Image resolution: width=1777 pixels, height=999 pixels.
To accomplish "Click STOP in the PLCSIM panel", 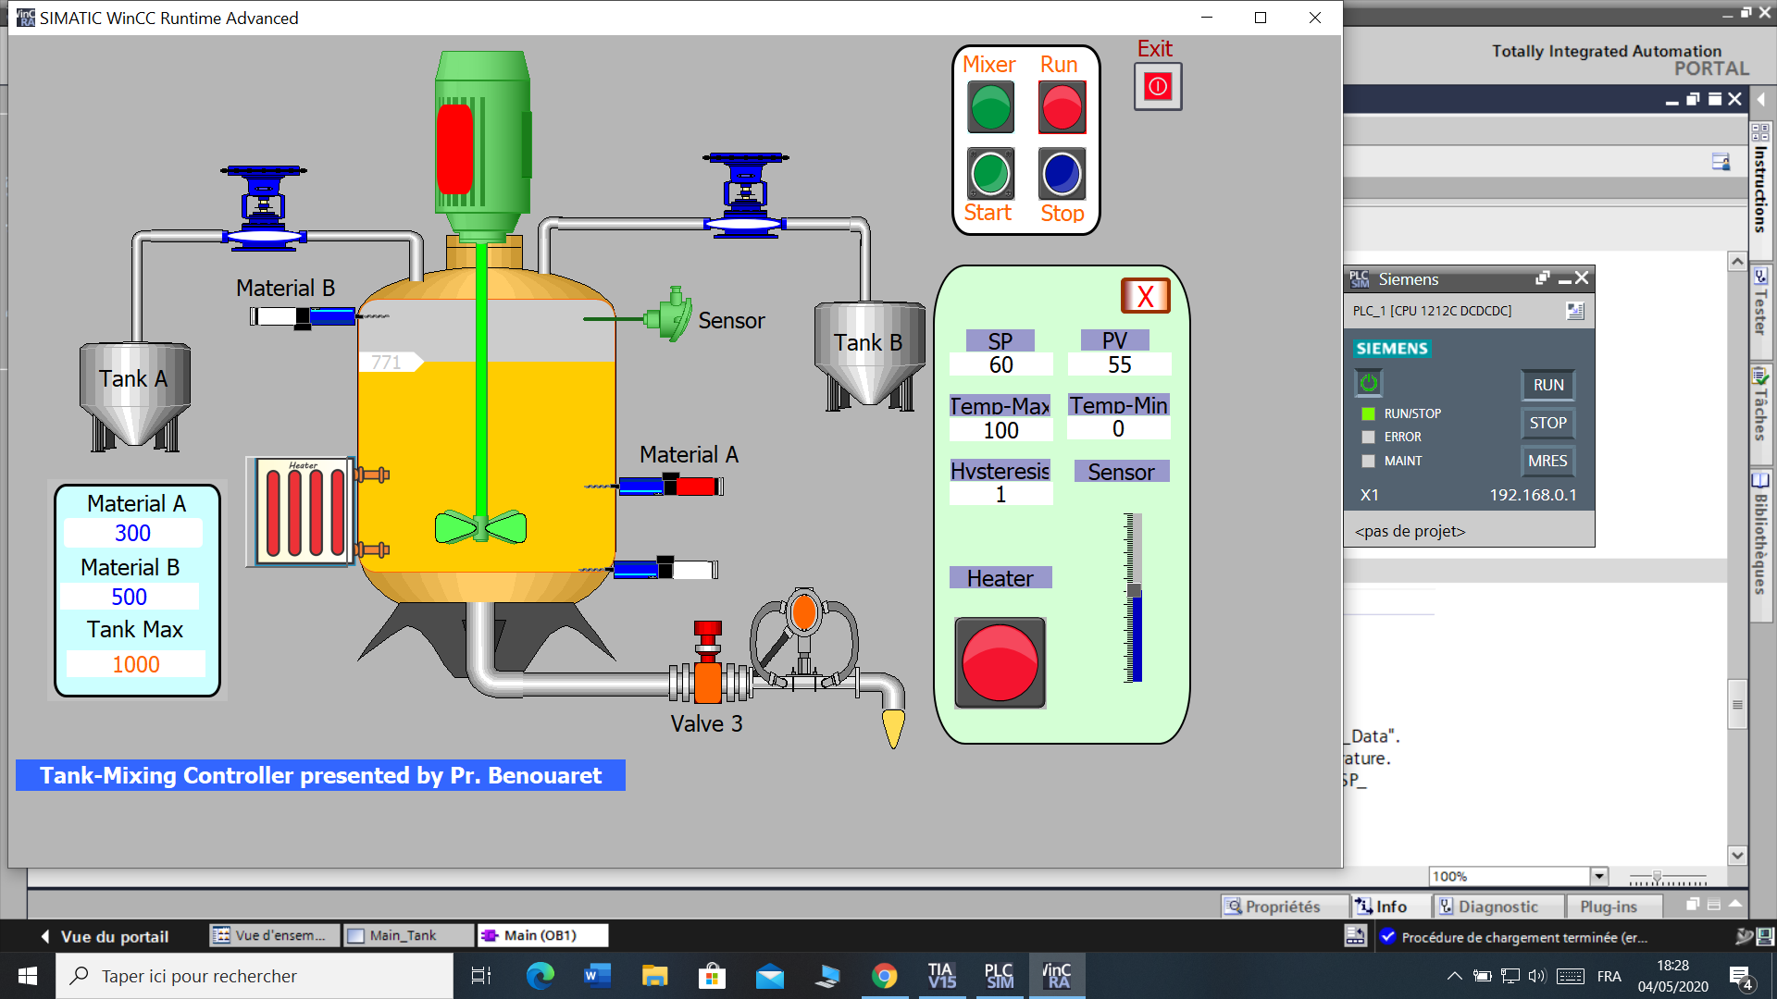I will point(1548,424).
